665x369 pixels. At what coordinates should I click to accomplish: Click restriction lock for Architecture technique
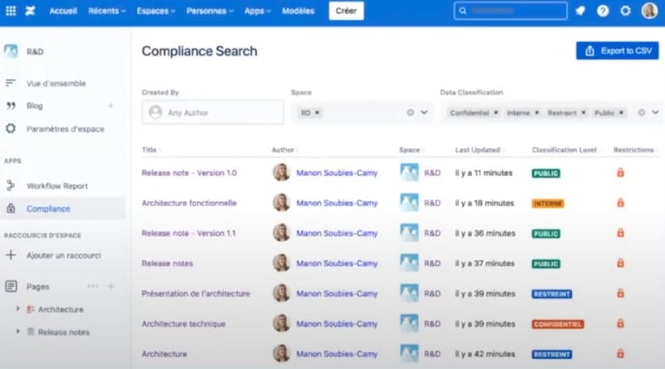point(620,323)
